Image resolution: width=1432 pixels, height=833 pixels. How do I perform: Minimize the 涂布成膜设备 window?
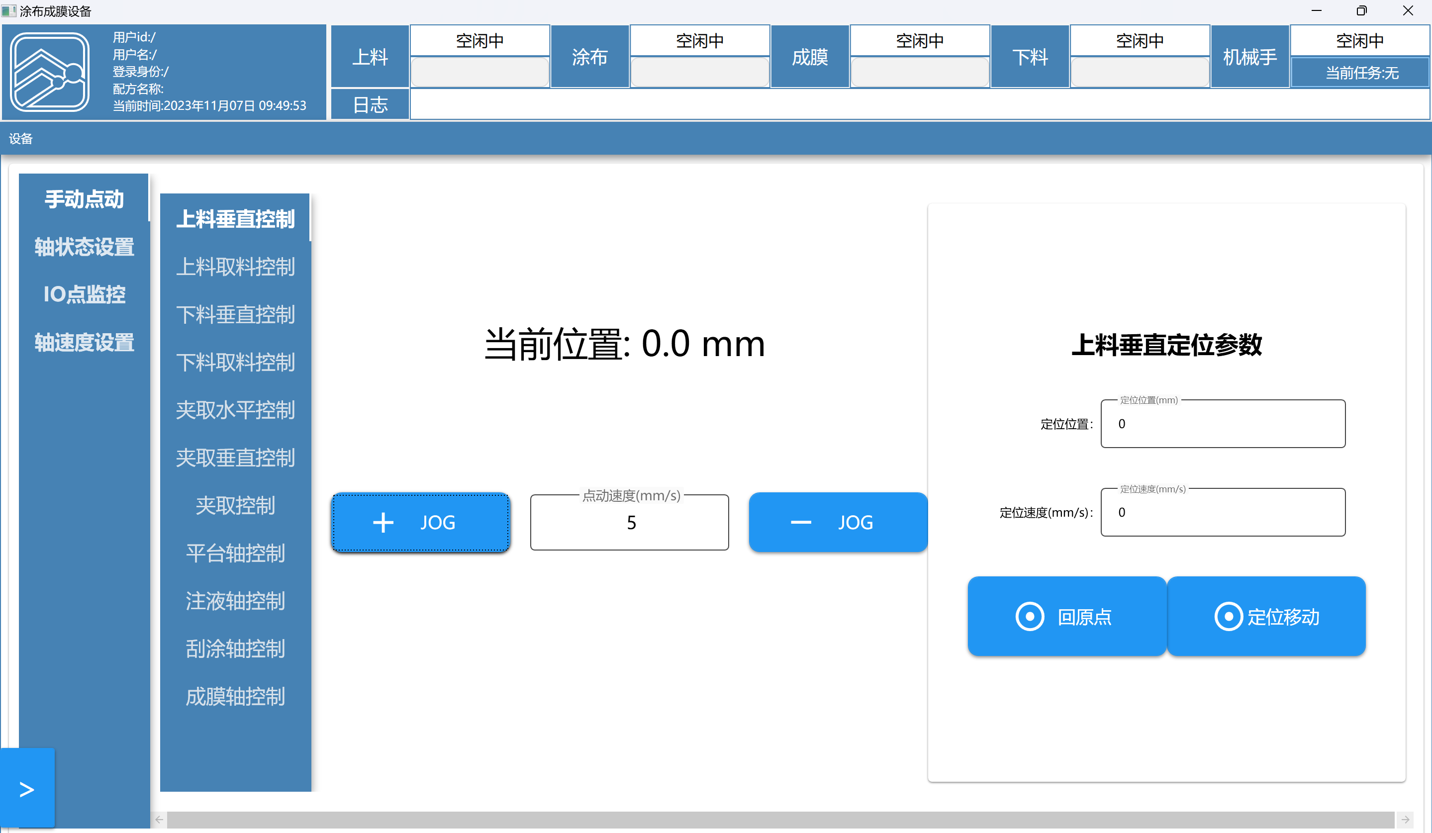[x=1316, y=11]
